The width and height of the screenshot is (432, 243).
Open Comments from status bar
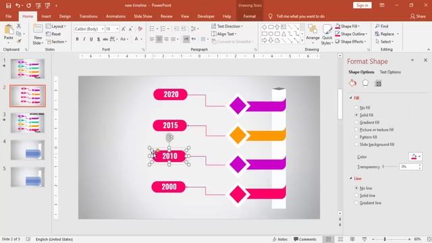[304, 239]
